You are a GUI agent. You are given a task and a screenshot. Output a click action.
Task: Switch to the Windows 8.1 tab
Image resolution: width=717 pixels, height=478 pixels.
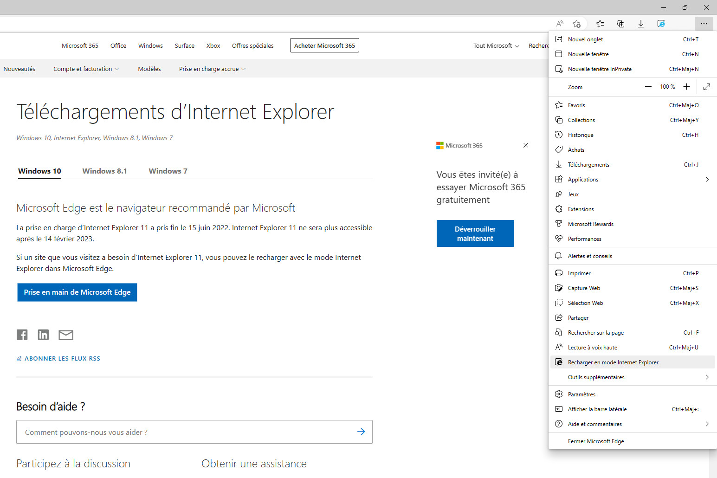point(104,171)
